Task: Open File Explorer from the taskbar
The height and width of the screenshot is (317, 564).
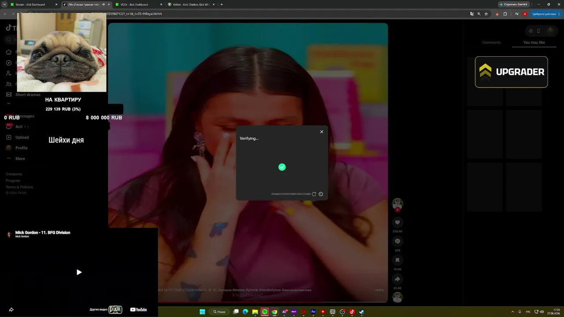Action: coord(255,312)
